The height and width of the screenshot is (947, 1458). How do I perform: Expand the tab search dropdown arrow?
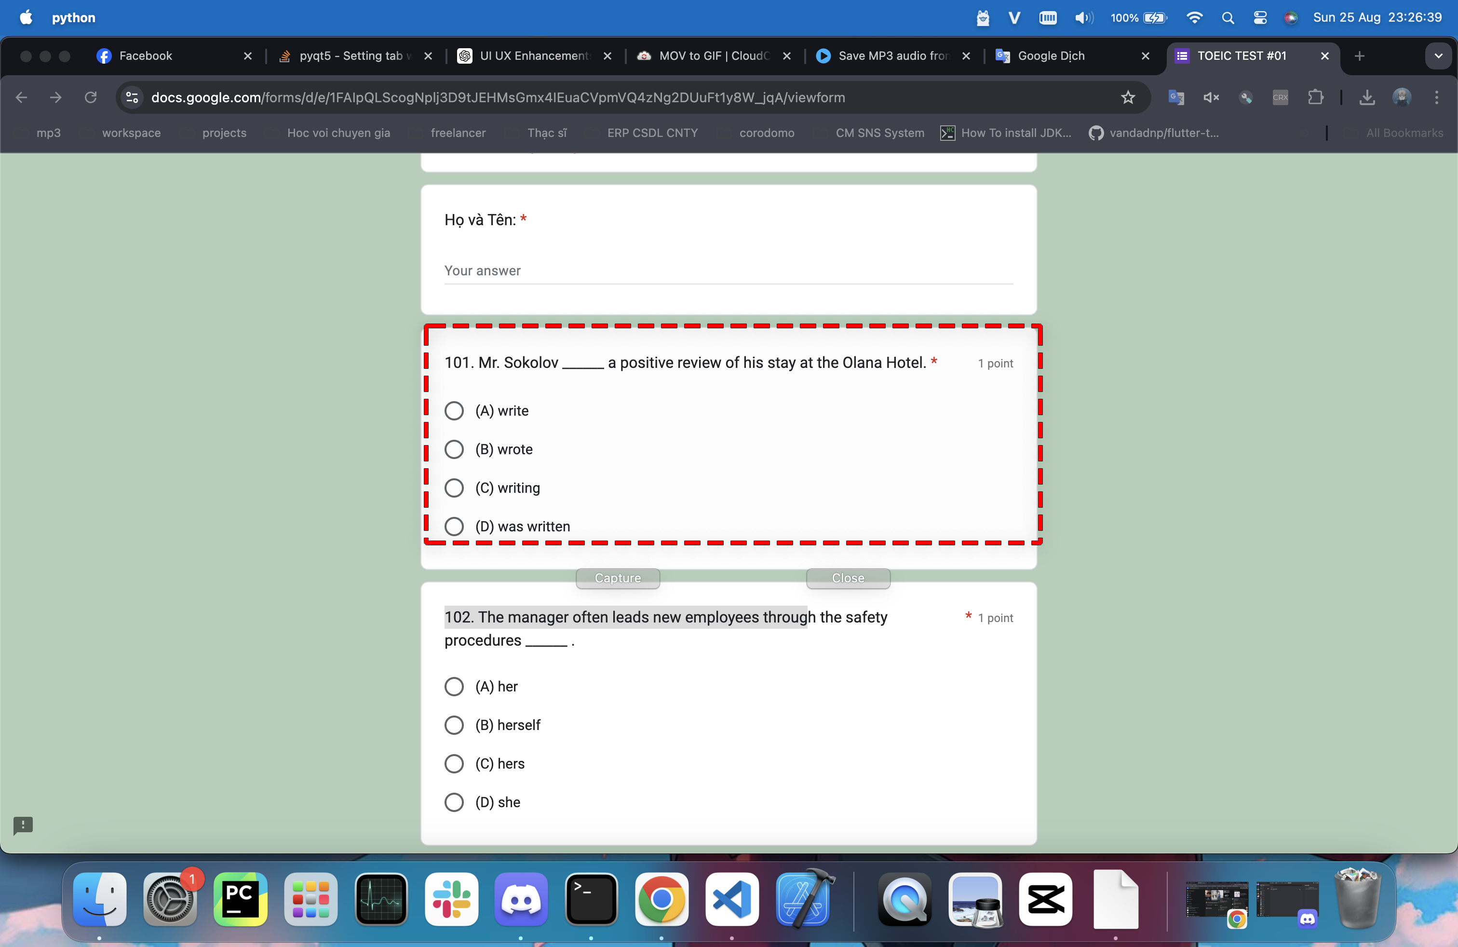pos(1438,56)
